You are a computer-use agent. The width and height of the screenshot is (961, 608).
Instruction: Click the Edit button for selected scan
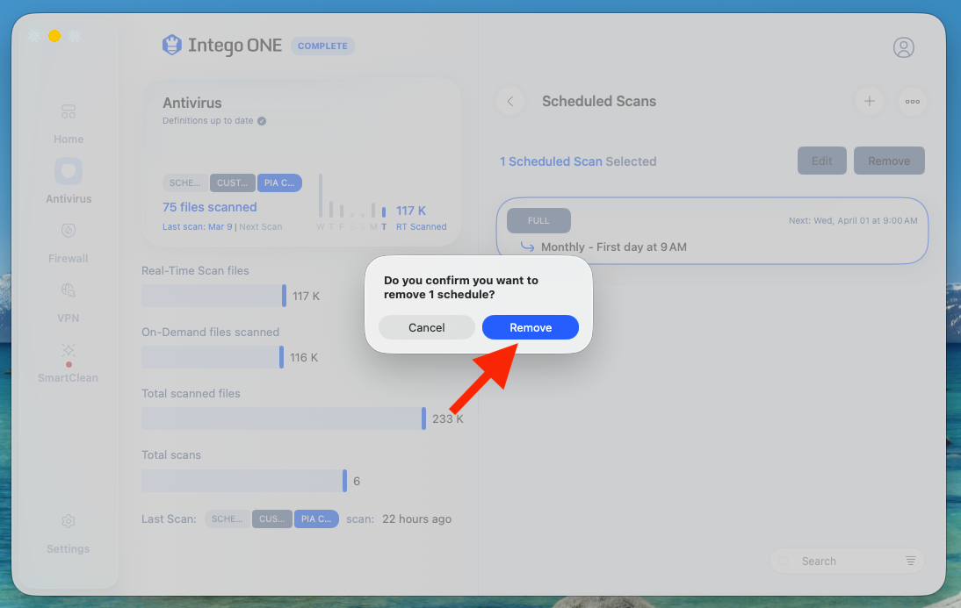(x=822, y=161)
